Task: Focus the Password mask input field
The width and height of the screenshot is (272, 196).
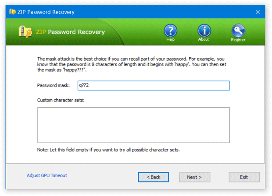Action: point(153,85)
